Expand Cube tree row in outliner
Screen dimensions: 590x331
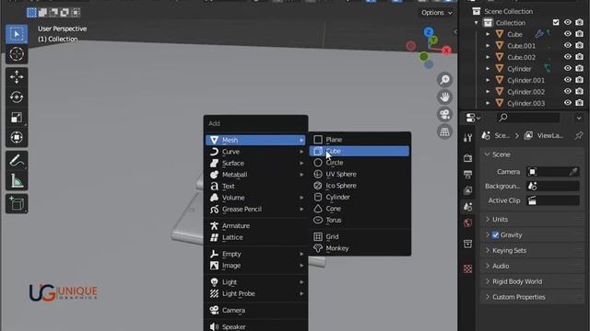(x=488, y=34)
